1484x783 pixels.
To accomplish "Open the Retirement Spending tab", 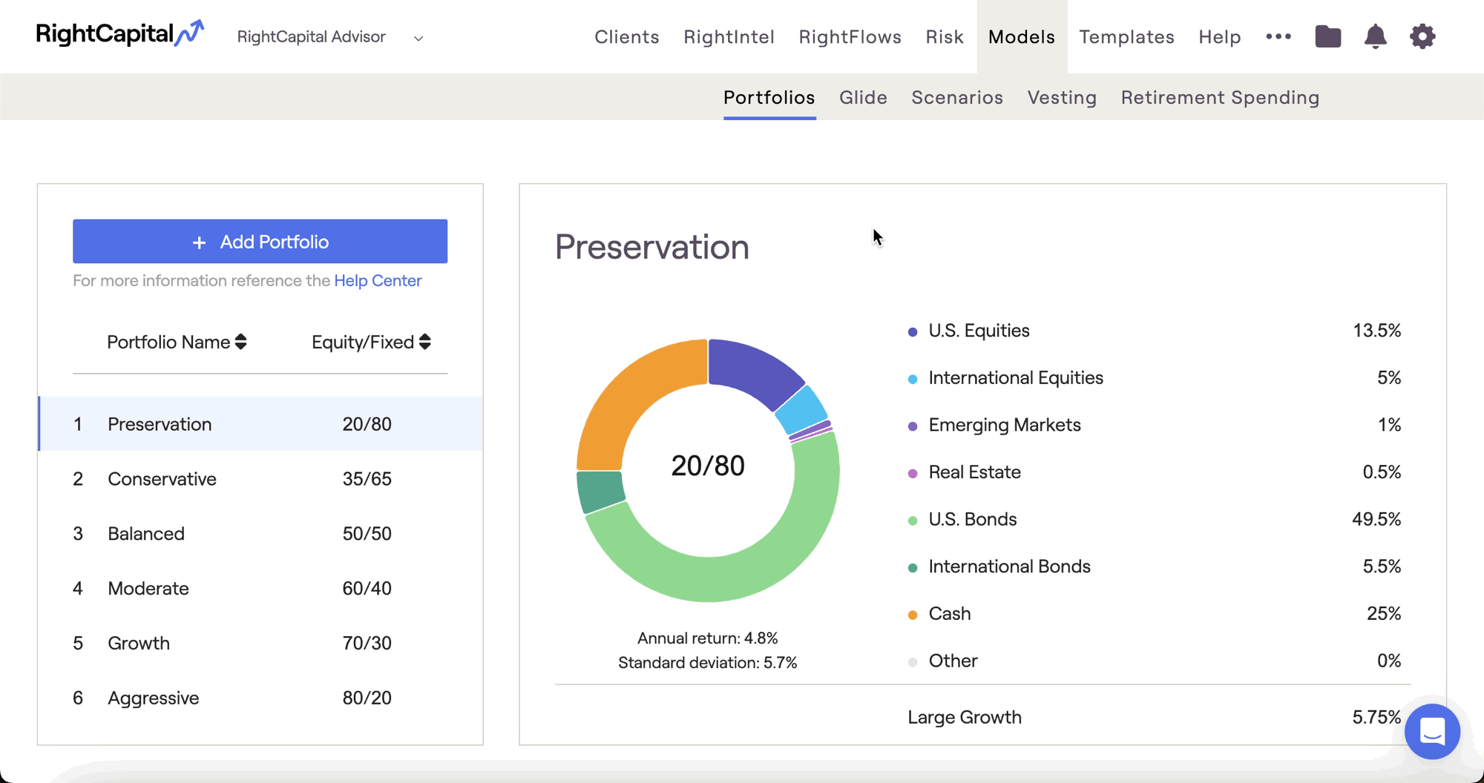I will 1220,97.
